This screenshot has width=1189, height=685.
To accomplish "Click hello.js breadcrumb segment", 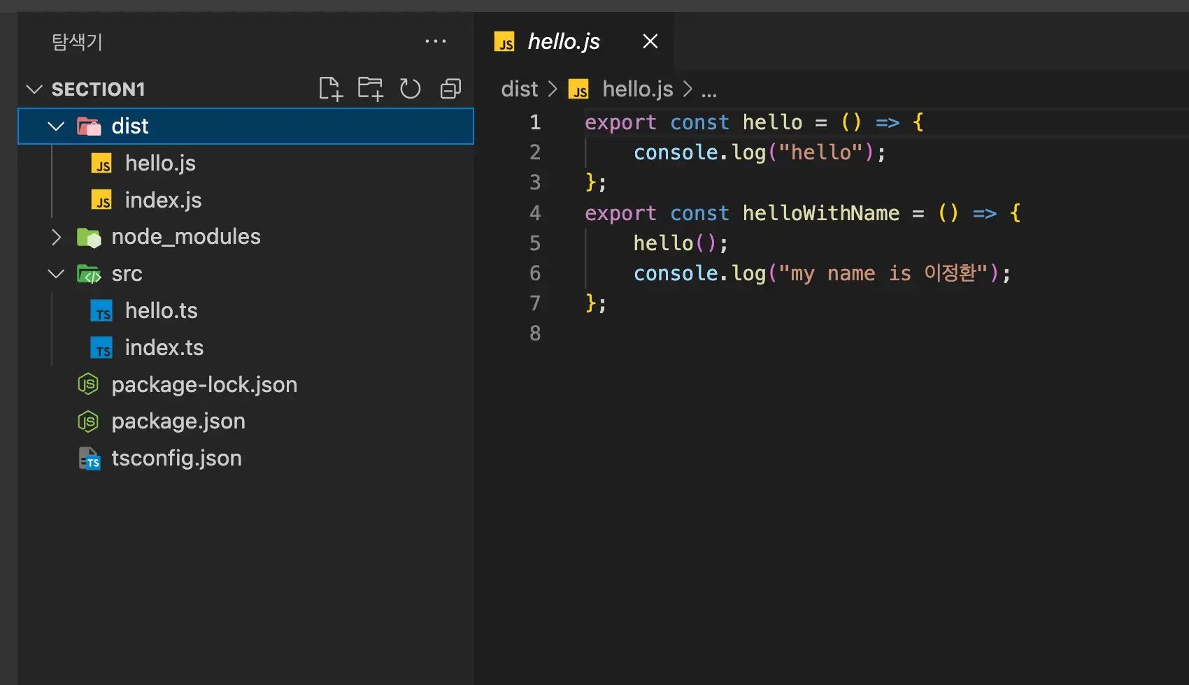I will (637, 89).
